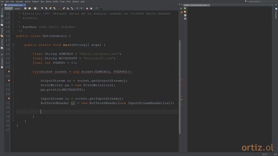Toggle bookmark on current line
278x156 pixels.
pos(72,9)
